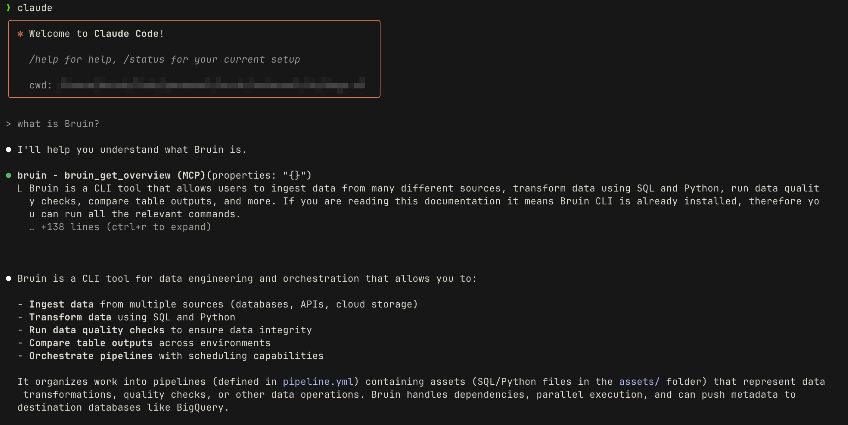Click the green bullet beside bruin MCP call

point(8,175)
